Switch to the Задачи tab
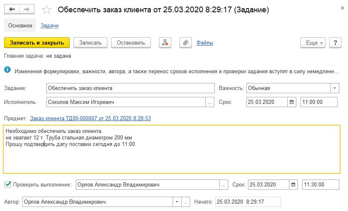This screenshot has height=211, width=348. (50, 26)
